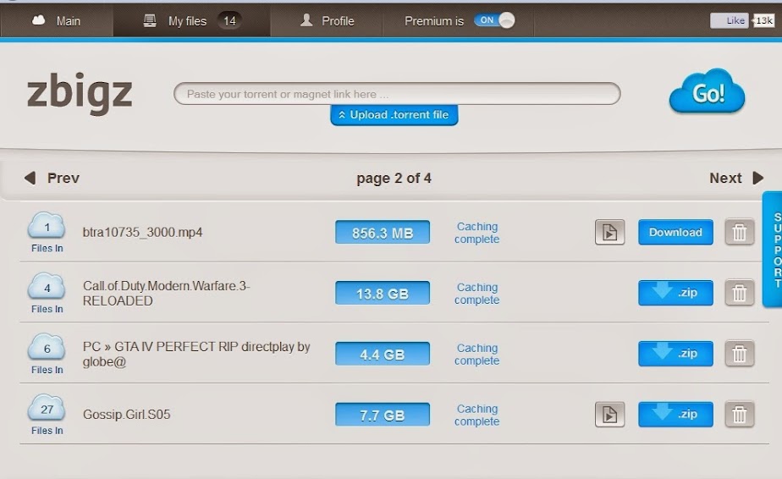Click the person icon beside Profile

click(306, 20)
